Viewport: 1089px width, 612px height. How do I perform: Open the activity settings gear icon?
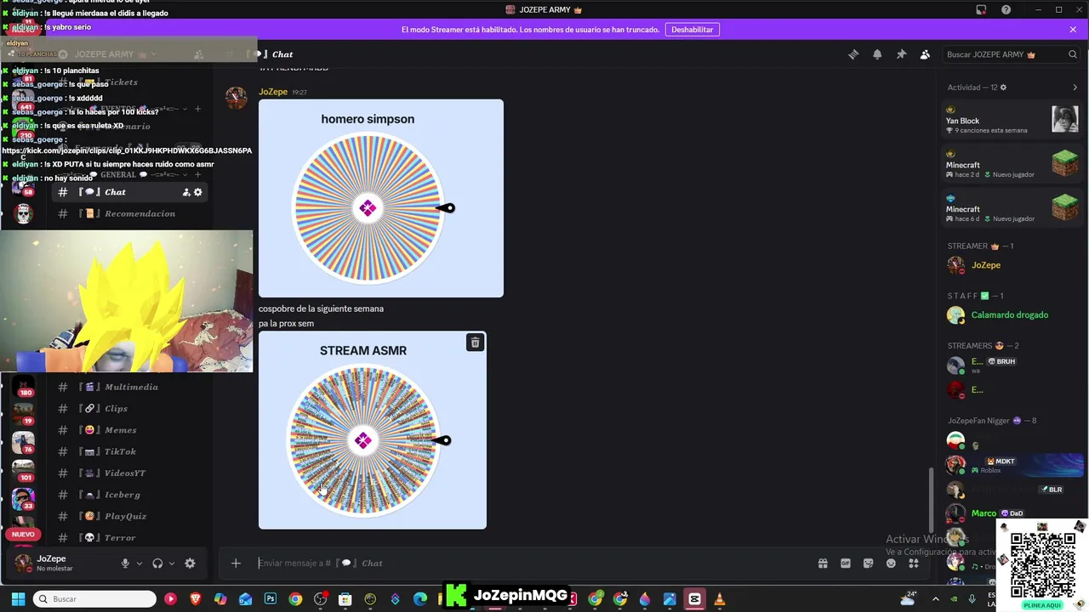tap(1003, 88)
